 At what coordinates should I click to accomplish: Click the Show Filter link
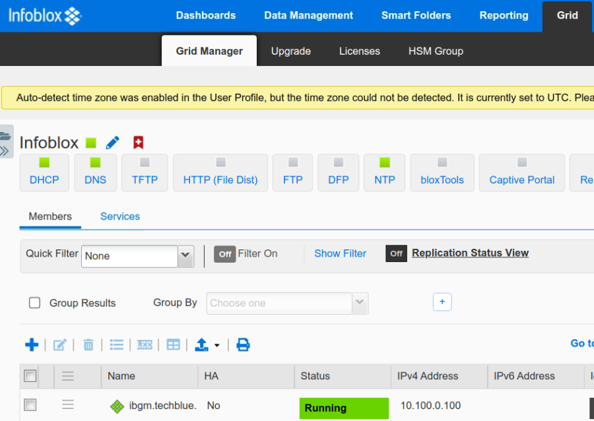tap(340, 253)
